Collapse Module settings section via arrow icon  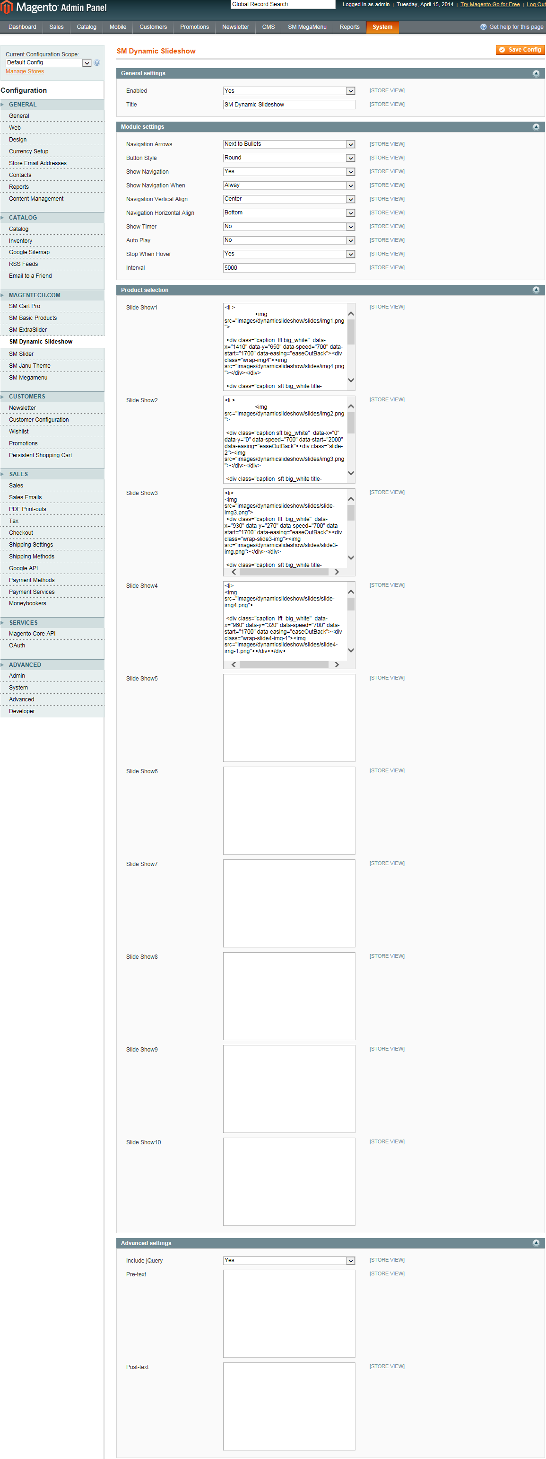pyautogui.click(x=536, y=127)
